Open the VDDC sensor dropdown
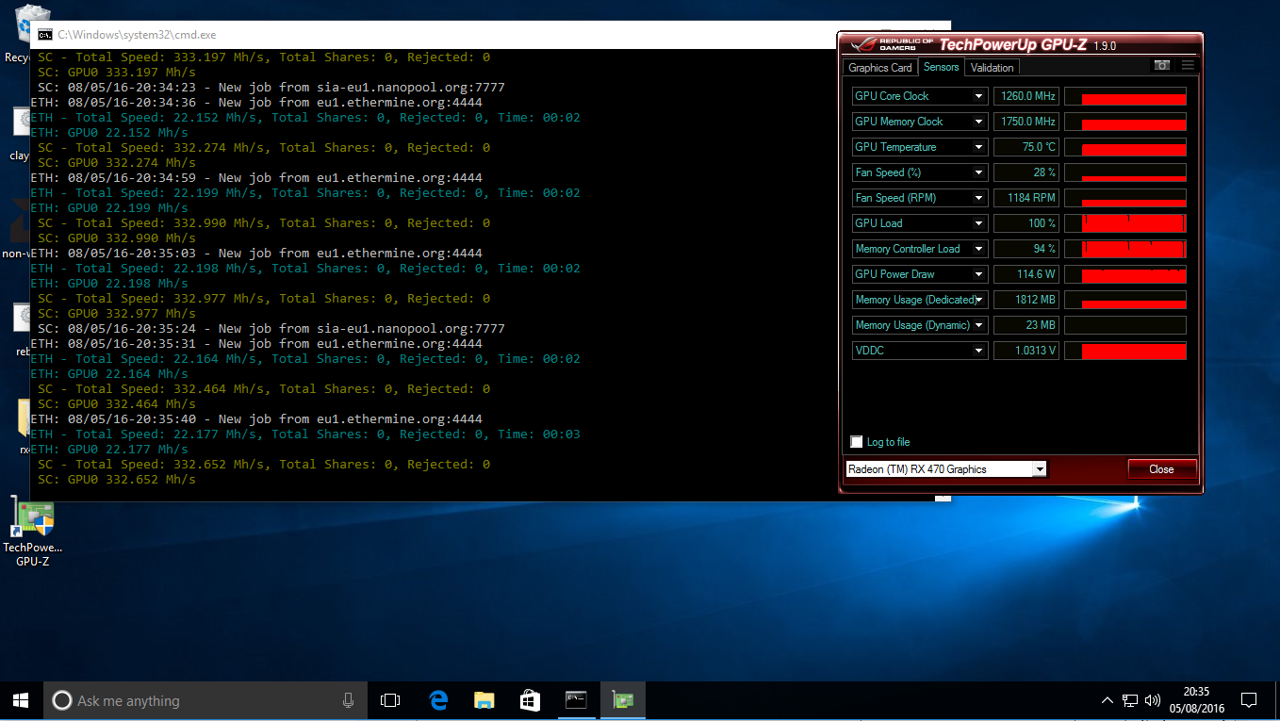The height and width of the screenshot is (721, 1280). [979, 351]
